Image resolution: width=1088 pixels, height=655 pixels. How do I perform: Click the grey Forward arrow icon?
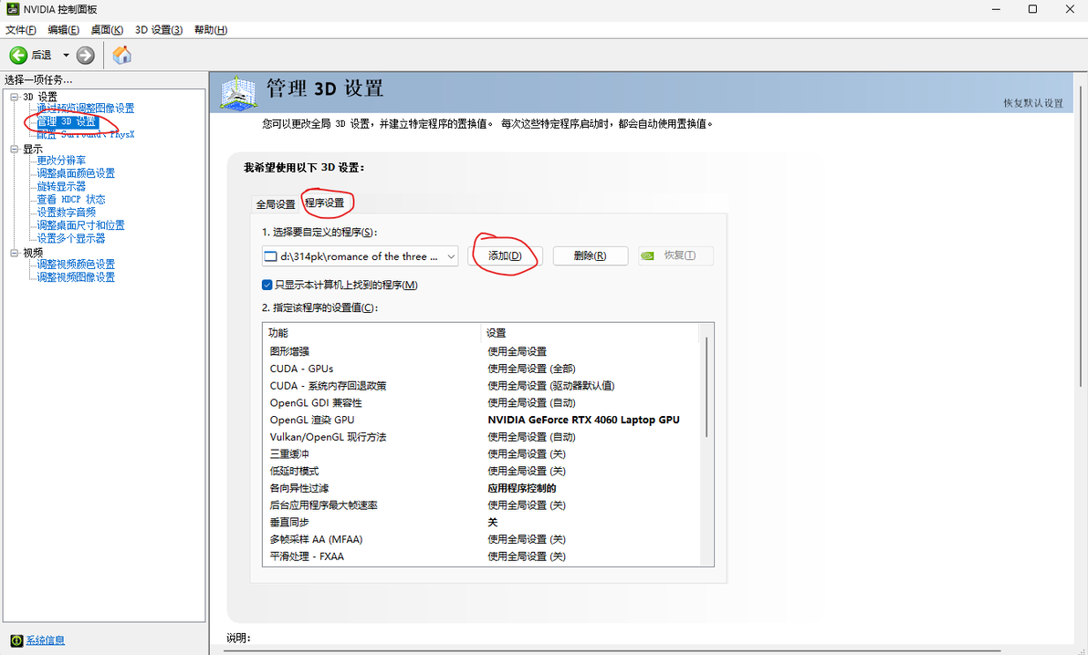click(86, 55)
